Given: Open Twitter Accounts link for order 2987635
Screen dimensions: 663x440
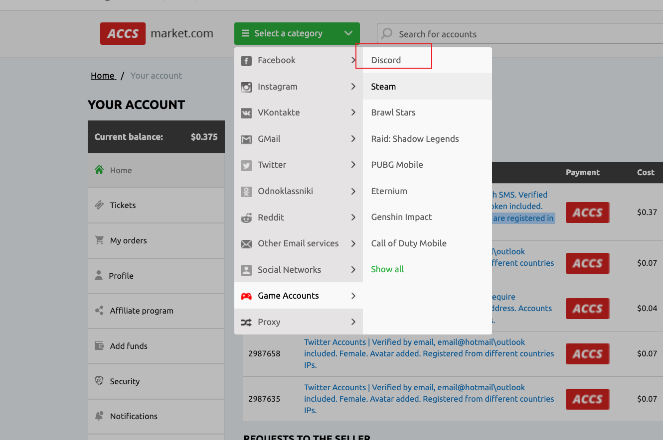Looking at the screenshot, I should tap(429, 399).
